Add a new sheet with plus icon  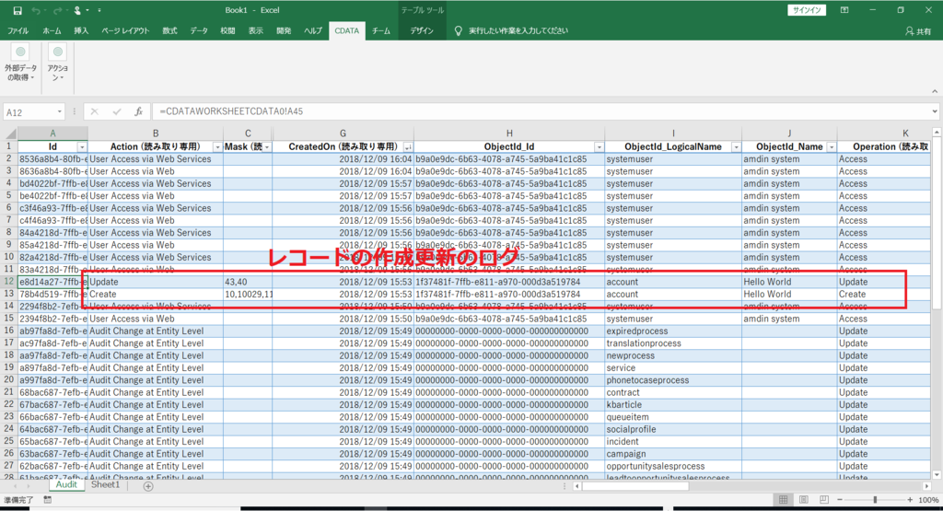pos(148,486)
